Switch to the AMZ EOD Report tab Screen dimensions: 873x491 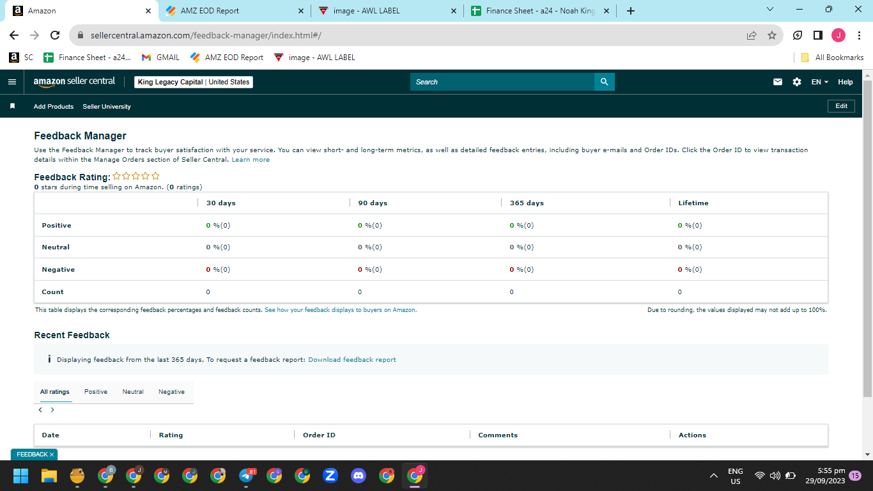(x=234, y=11)
